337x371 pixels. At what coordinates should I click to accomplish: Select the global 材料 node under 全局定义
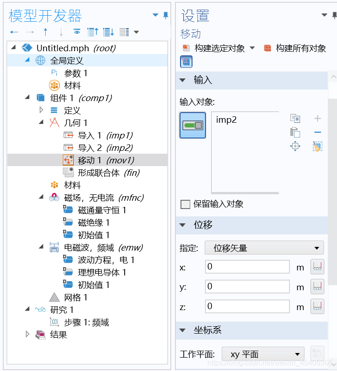(x=72, y=85)
